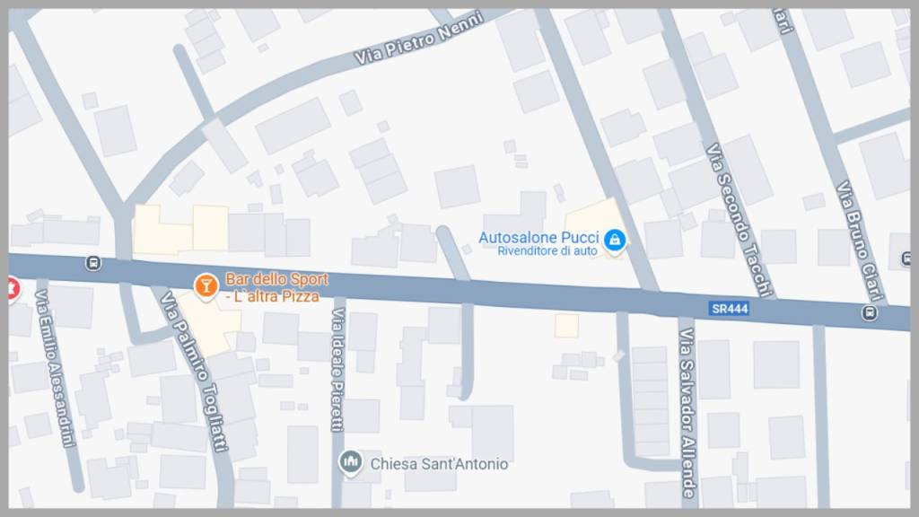919x517 pixels.
Task: Click the small yellow building south of SR444
Action: [x=567, y=325]
